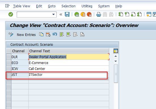Go to Previous Page icon

pos(127,14)
